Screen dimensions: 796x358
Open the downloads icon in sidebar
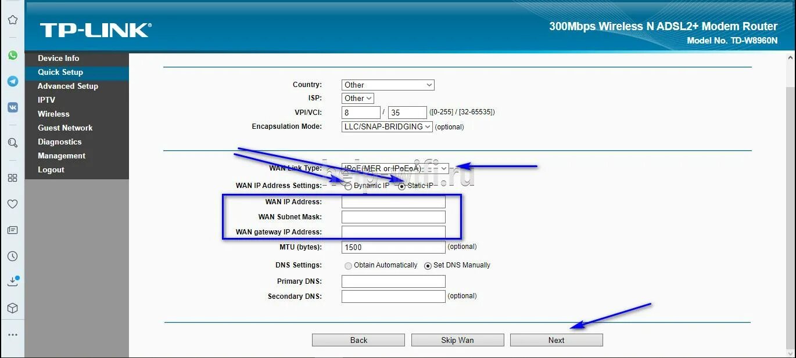coord(12,282)
